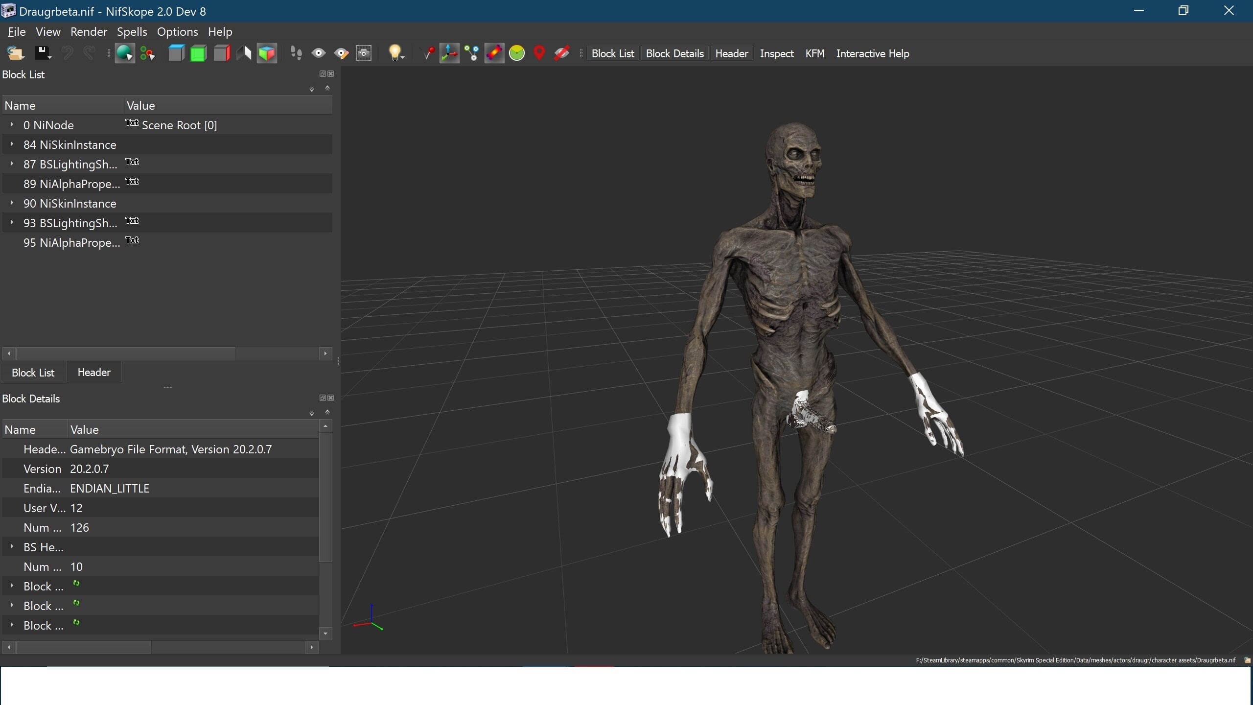Screen dimensions: 1253x705
Task: Activate the Select Vertex dots tool
Action: point(147,53)
